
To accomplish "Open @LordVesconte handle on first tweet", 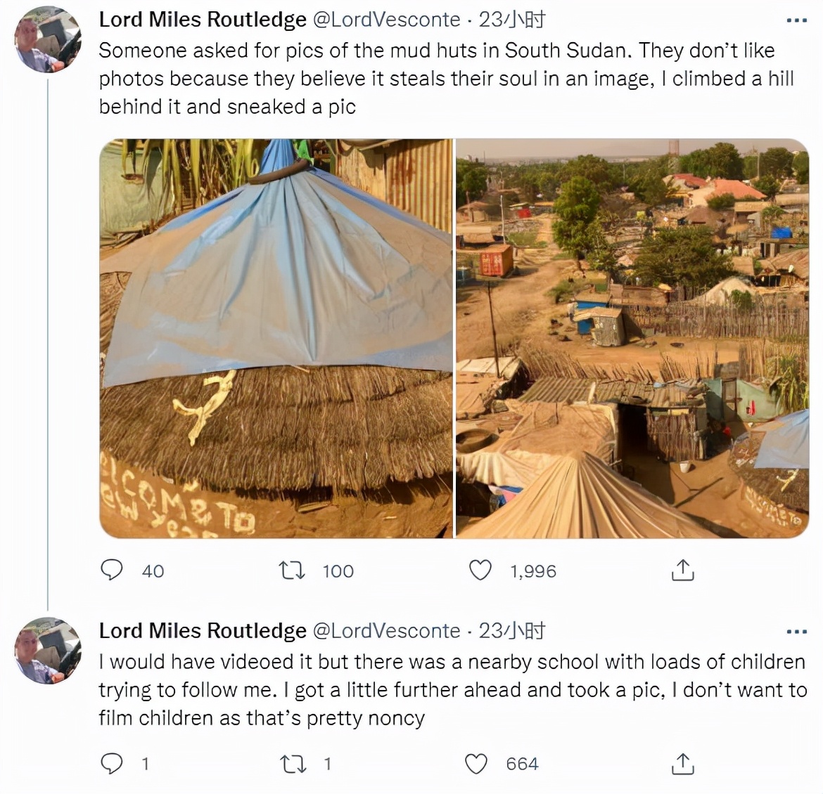I will [385, 20].
